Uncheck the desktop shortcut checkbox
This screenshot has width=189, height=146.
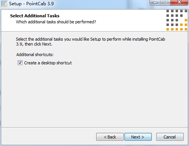tap(20, 63)
